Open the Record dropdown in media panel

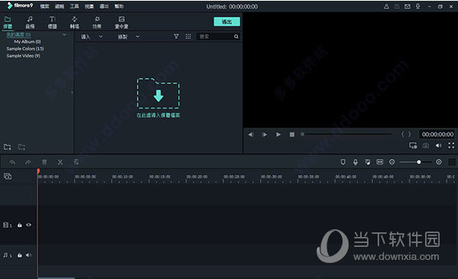(128, 37)
